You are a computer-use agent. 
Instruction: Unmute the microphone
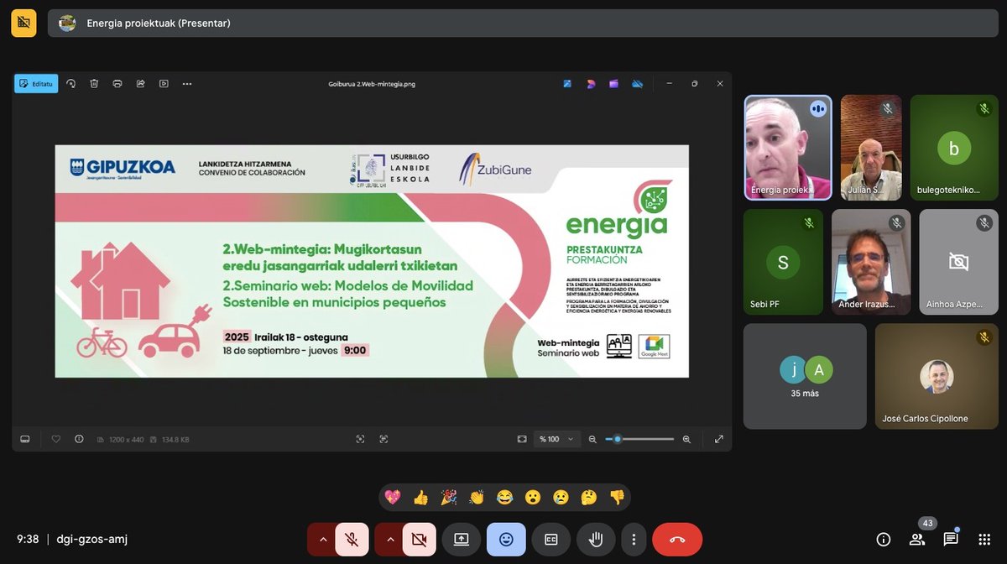point(352,540)
